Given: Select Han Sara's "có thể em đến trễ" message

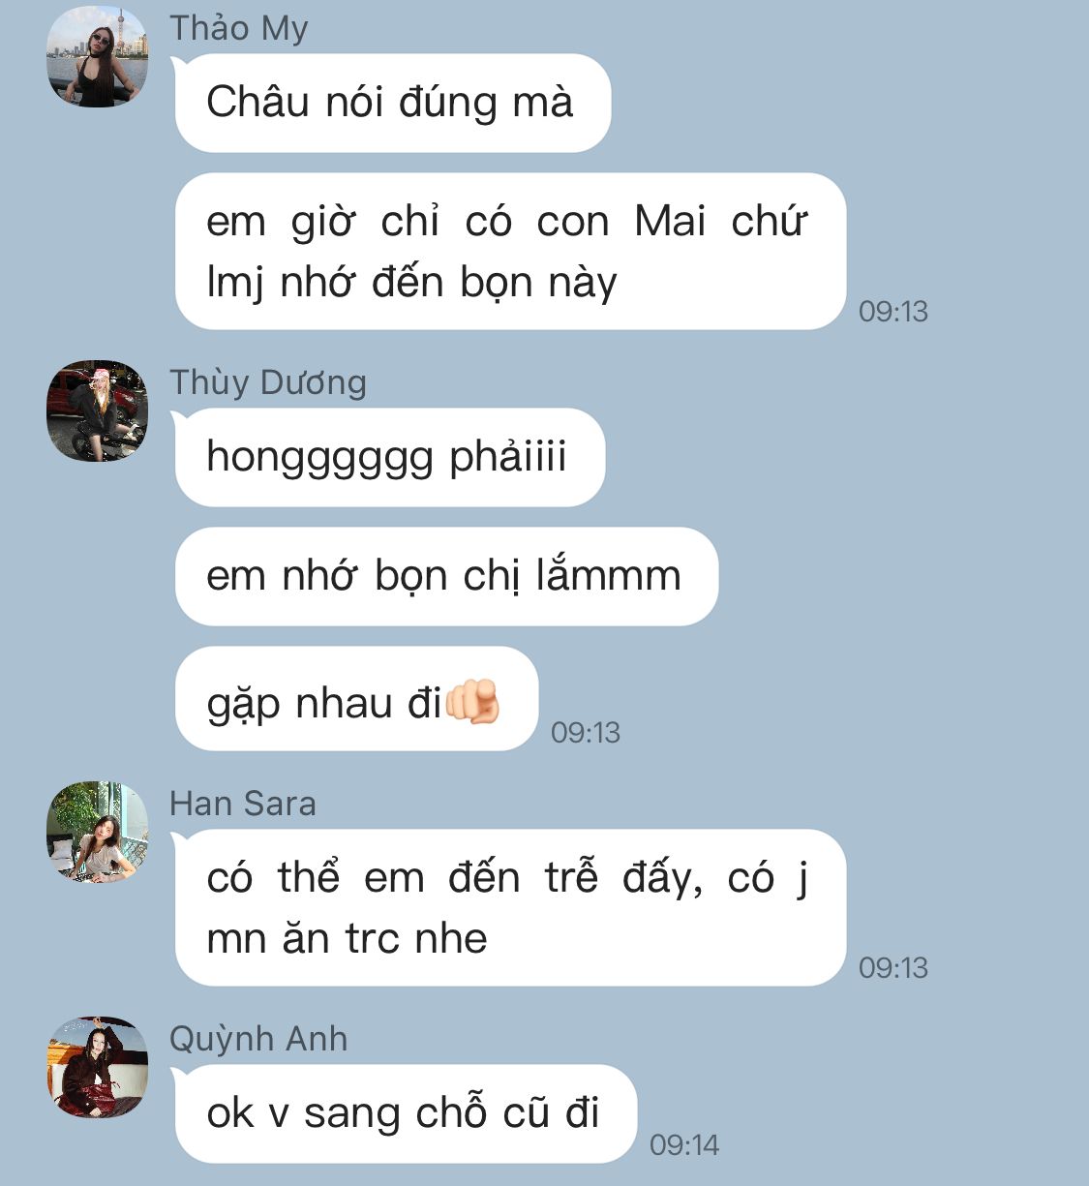Looking at the screenshot, I should click(510, 908).
